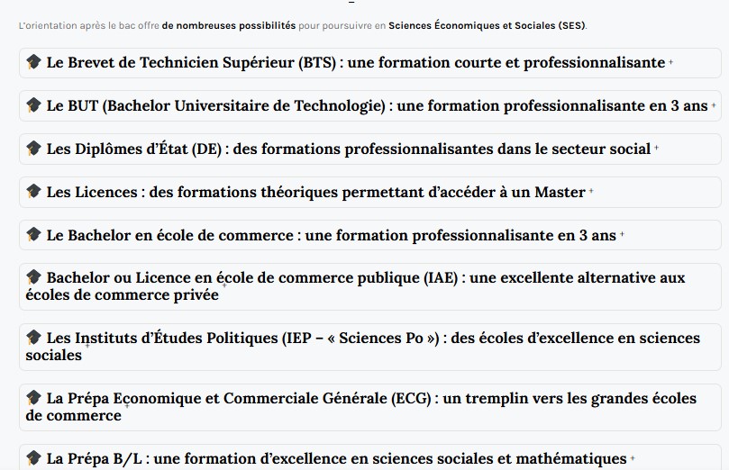Click graduation cap icon of the IAE section

33,277
